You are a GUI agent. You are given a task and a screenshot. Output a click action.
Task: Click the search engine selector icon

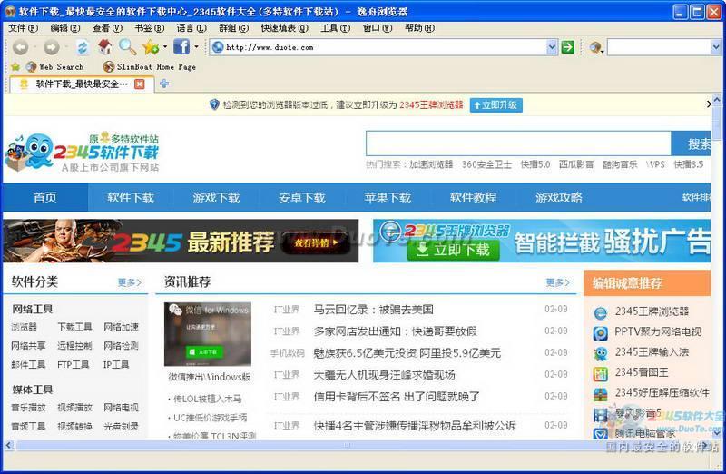click(595, 47)
